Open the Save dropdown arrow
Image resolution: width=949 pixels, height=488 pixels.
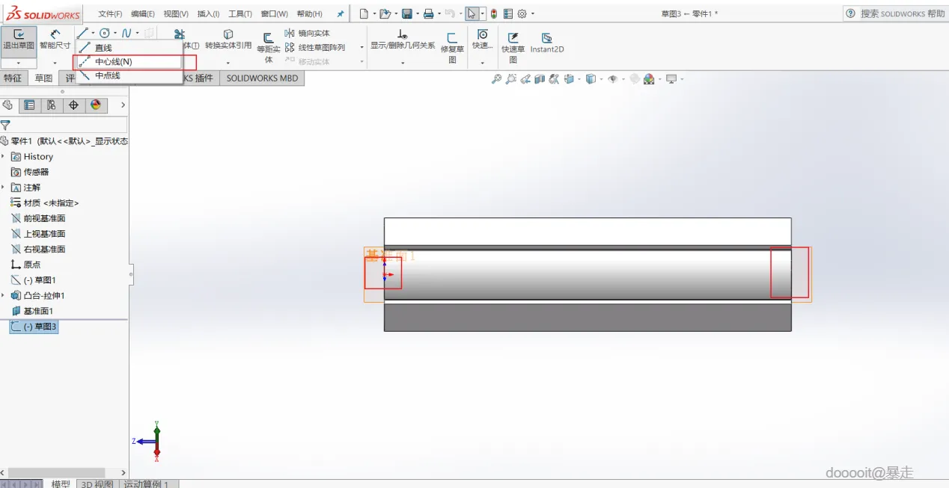[416, 13]
